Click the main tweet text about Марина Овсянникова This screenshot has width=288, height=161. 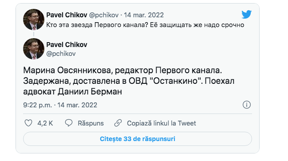(129, 81)
